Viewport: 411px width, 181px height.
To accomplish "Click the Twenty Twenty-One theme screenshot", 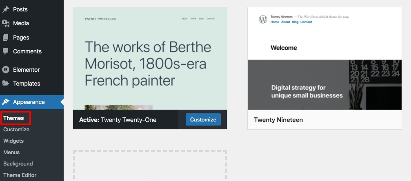I will [150, 58].
